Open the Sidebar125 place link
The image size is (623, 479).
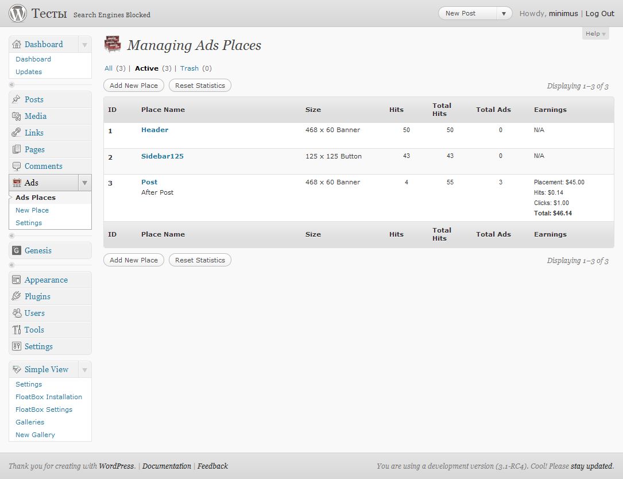pyautogui.click(x=162, y=156)
